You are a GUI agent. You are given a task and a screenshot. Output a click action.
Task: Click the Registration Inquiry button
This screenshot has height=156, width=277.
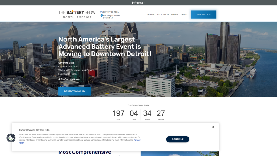coord(75,91)
